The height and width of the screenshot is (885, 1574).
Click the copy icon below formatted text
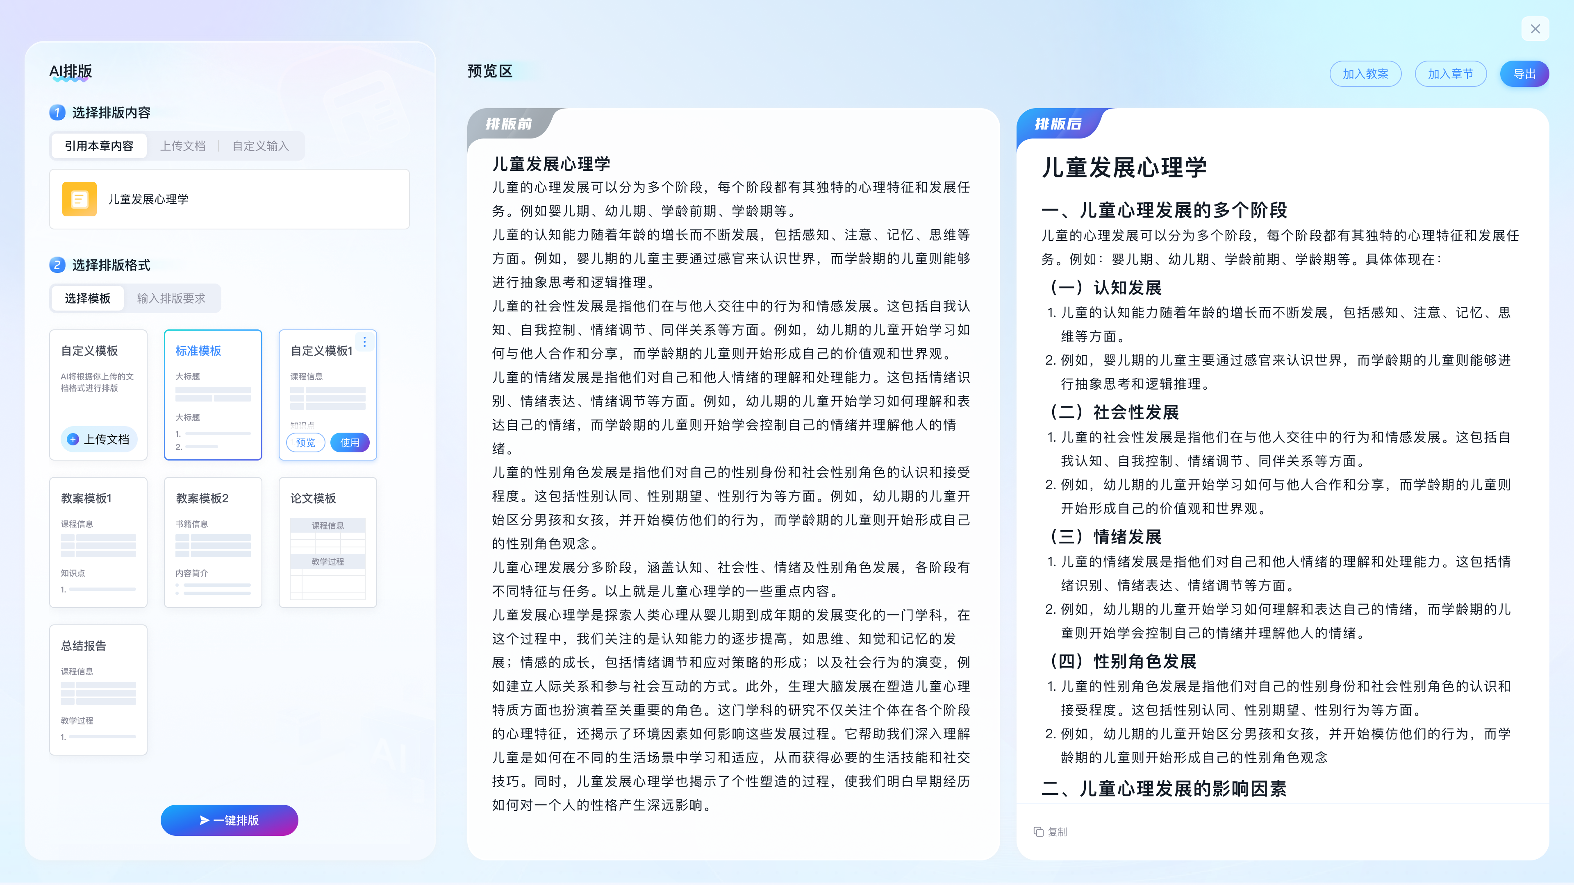pyautogui.click(x=1038, y=831)
